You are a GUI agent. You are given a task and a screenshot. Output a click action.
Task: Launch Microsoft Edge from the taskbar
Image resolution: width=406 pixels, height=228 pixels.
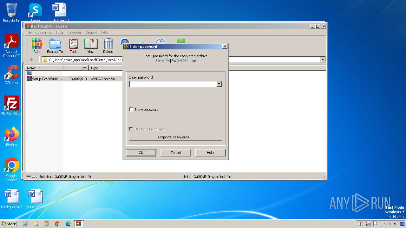click(x=68, y=224)
